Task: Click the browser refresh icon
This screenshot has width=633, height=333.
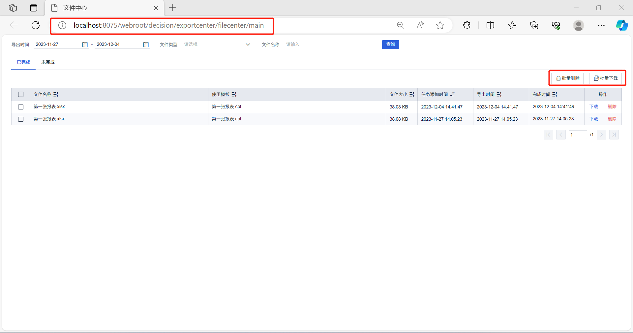Action: click(36, 25)
